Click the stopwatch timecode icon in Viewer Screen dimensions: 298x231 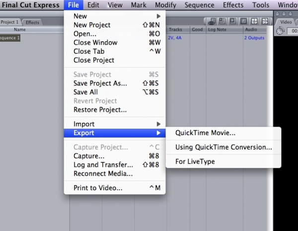280,30
